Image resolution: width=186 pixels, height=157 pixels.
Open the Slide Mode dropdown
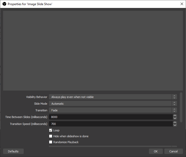[x=113, y=104]
